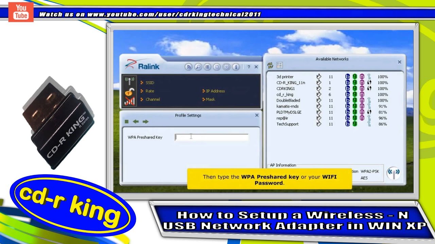Close the Available Networks panel
Image resolution: width=435 pixels, height=244 pixels.
click(400, 62)
